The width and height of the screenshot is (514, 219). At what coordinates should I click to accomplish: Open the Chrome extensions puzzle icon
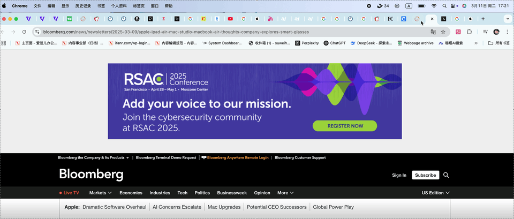coord(469,32)
